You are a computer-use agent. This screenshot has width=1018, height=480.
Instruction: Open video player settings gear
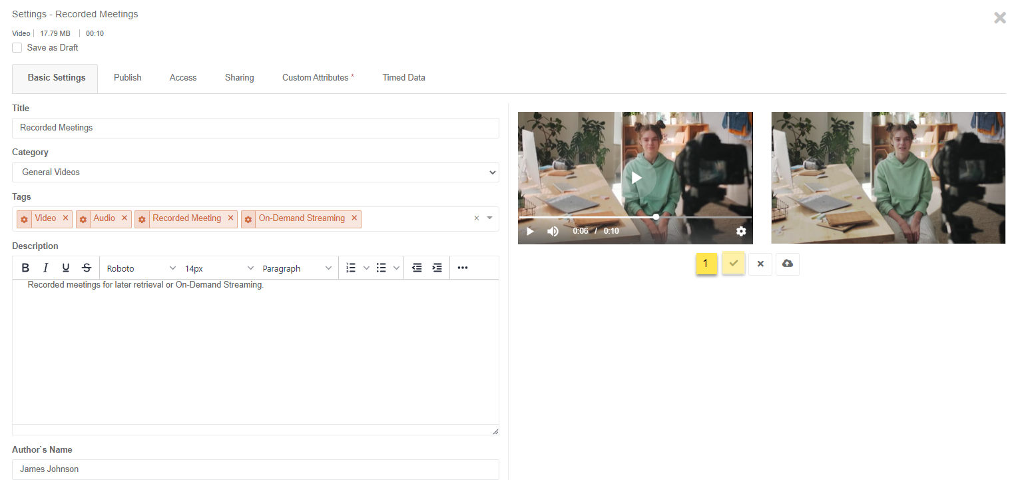tap(741, 231)
